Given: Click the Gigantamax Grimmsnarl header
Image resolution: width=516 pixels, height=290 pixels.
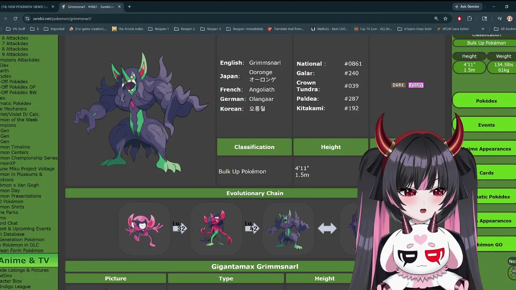Looking at the screenshot, I should [255, 267].
